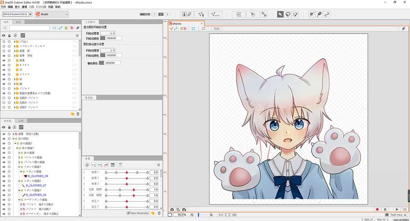This screenshot has height=221, width=410.
Task: Select edit level 1 button
Action: 154,14
